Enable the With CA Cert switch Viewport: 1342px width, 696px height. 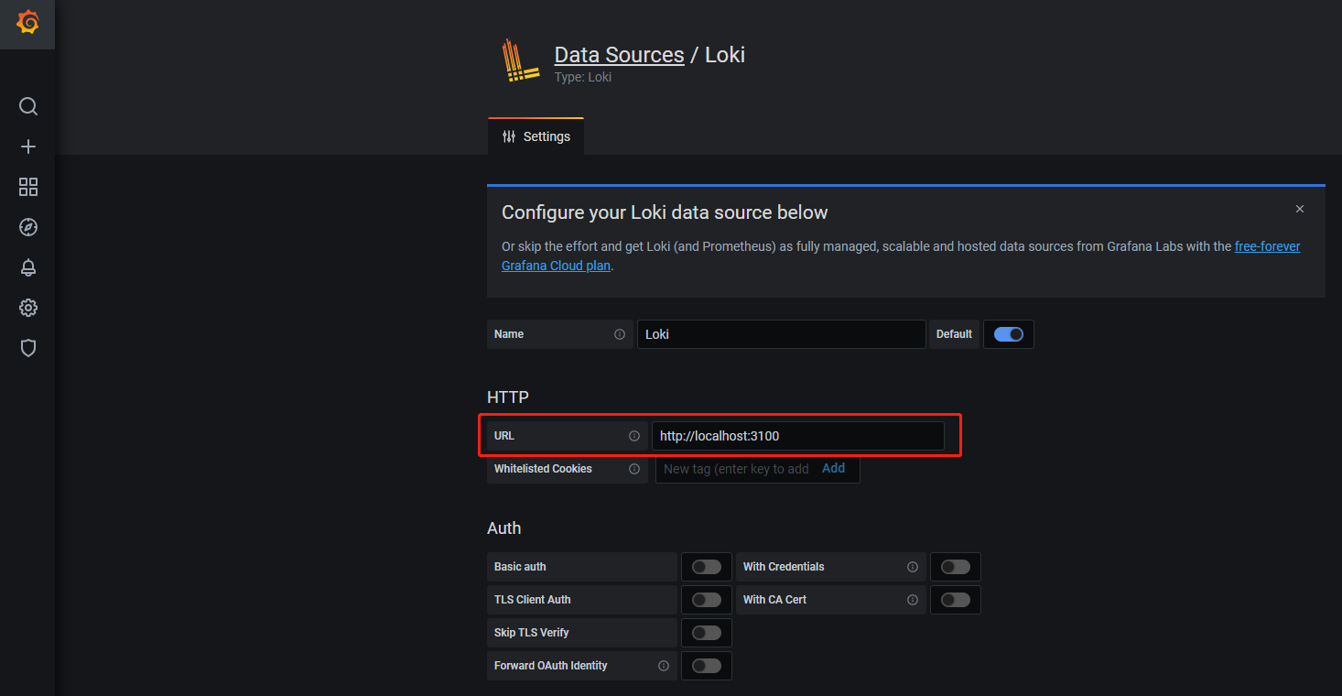point(956,600)
